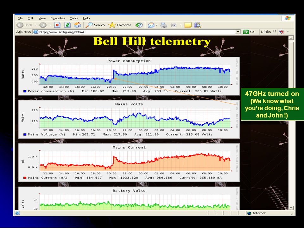Click the Mains Current graph image
Viewport: 304px width, 228px height.
click(x=129, y=162)
